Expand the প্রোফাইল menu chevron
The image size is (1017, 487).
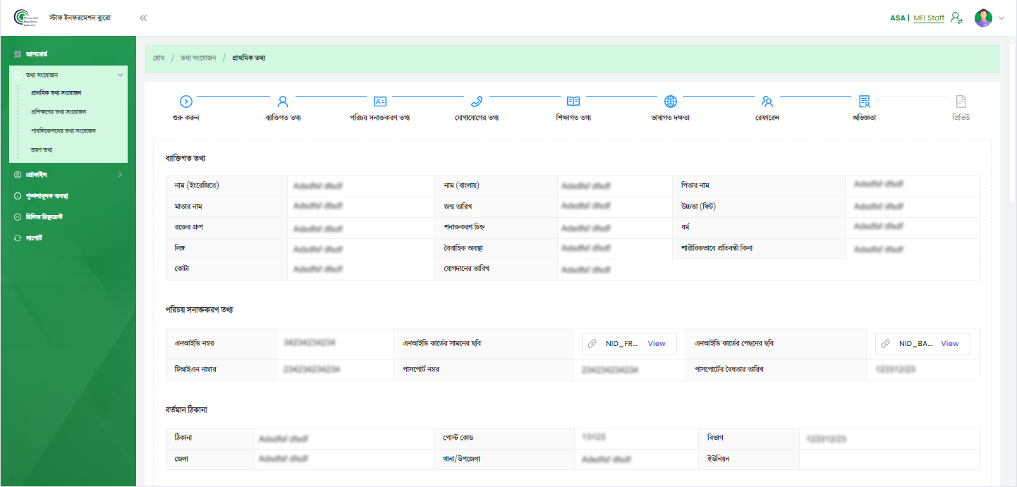[120, 174]
